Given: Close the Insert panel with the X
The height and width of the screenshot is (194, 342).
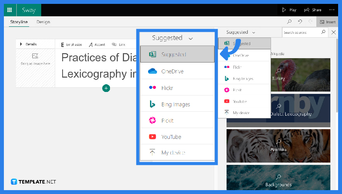Looking at the screenshot, I should (333, 33).
